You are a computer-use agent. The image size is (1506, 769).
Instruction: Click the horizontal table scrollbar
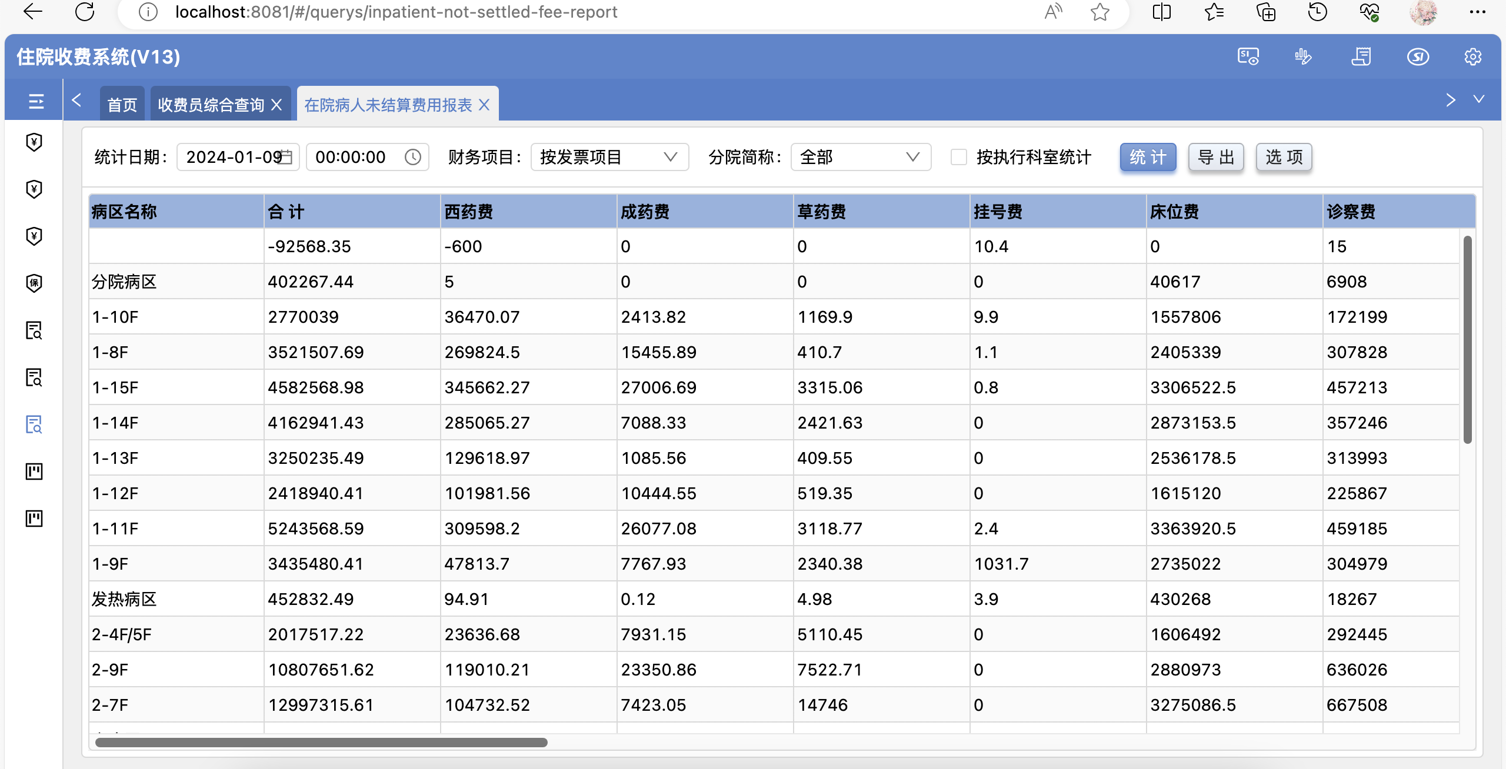(321, 743)
